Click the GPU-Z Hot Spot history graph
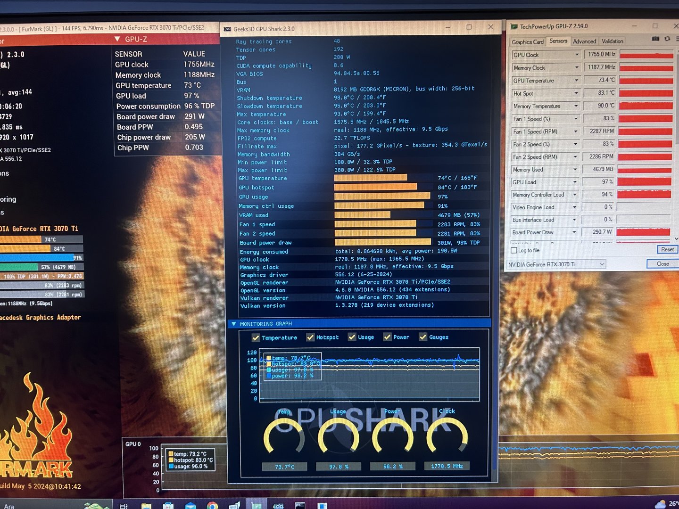The width and height of the screenshot is (679, 509). (646, 93)
